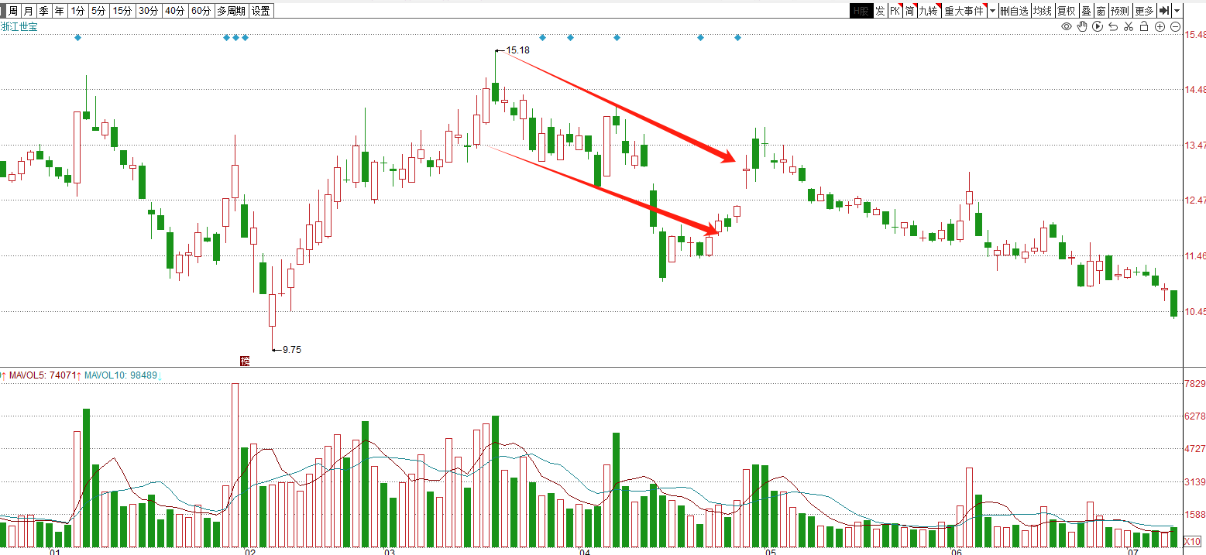This screenshot has height=555, width=1206.
Task: Open the 更多 more menu
Action: click(x=1144, y=11)
